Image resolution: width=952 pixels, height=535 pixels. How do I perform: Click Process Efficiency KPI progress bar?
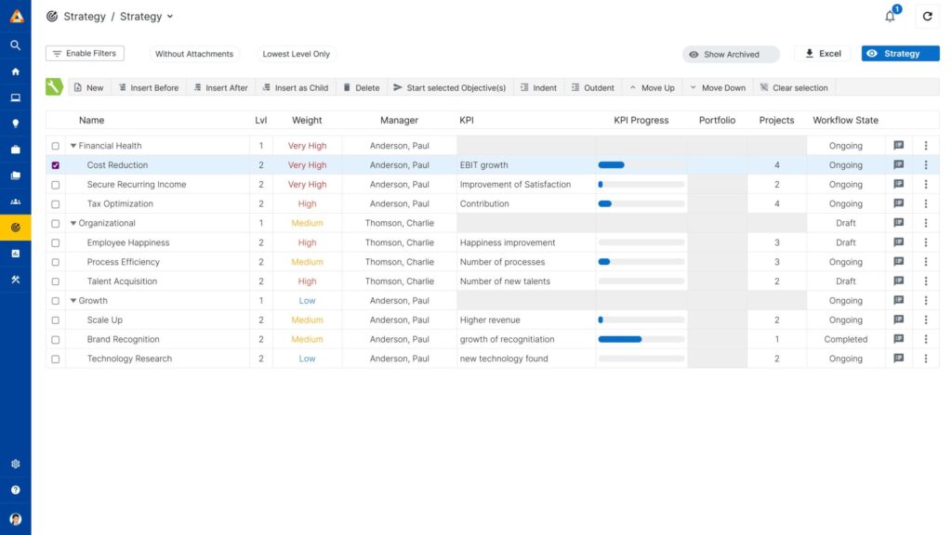tap(641, 262)
